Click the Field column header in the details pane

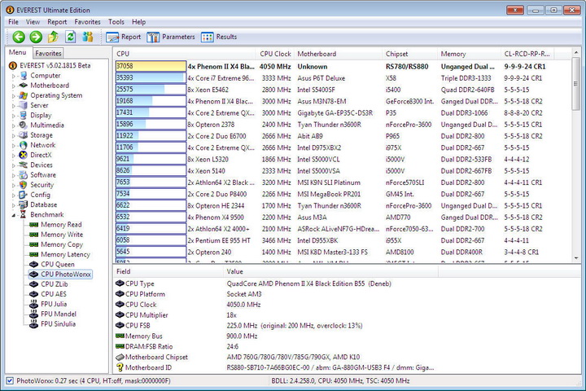168,271
